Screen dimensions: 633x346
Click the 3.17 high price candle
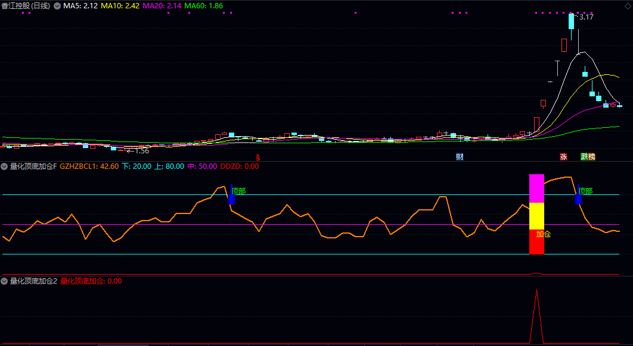pyautogui.click(x=571, y=22)
